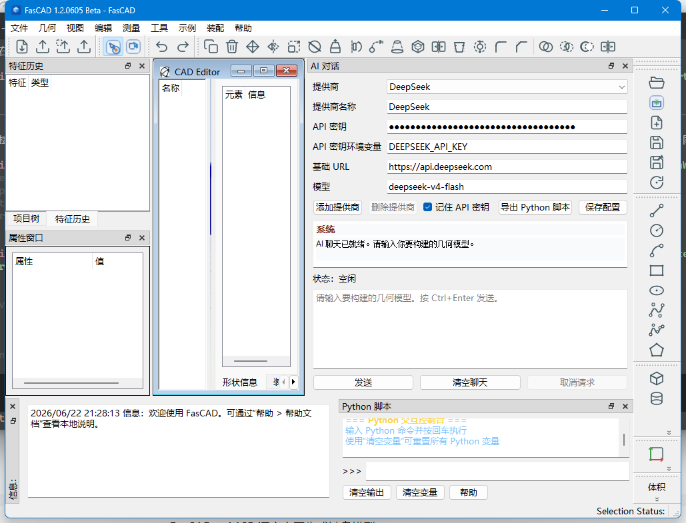686x523 pixels.
Task: Select the ellipse drawing tool
Action: coord(656,290)
